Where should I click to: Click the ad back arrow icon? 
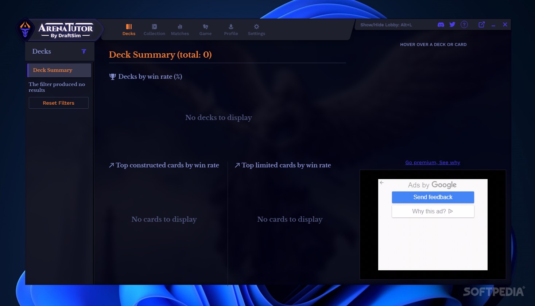click(382, 182)
